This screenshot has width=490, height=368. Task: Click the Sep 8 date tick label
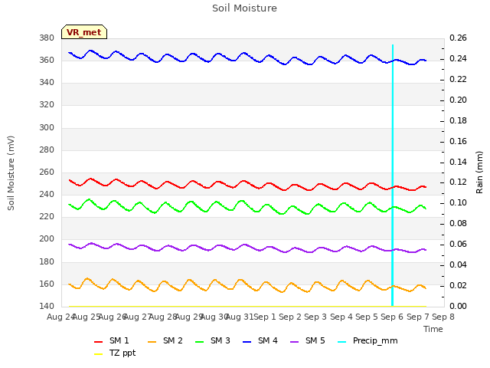pos(443,317)
